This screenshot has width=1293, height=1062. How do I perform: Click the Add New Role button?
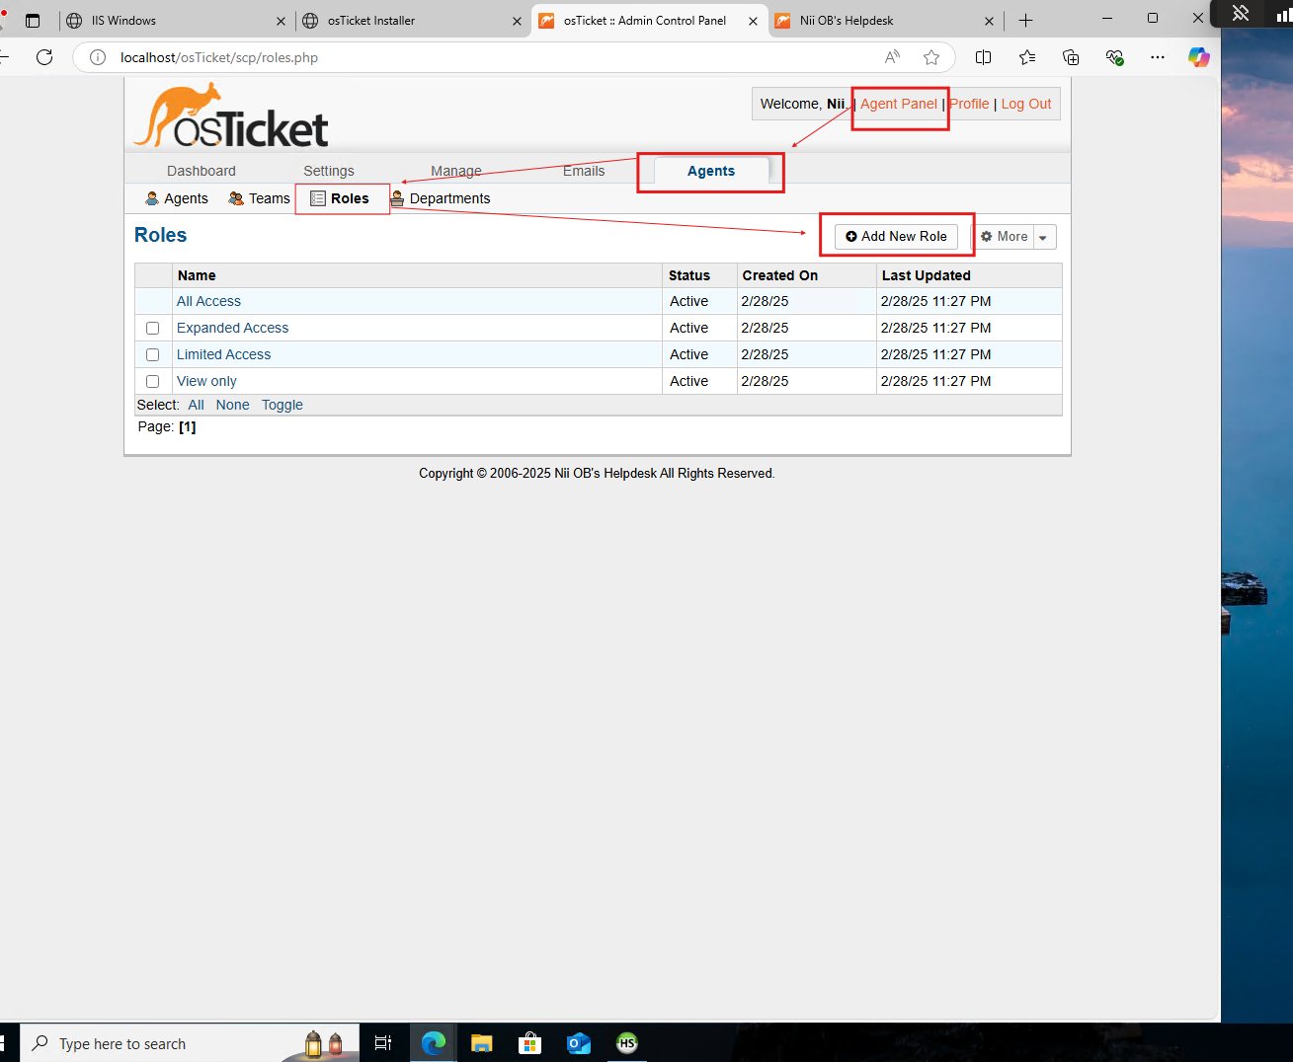coord(895,236)
